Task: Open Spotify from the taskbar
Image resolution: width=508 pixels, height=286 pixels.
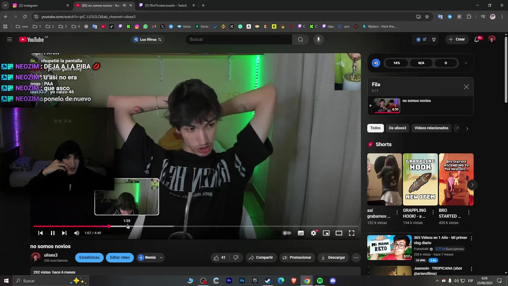Action: [x=320, y=281]
